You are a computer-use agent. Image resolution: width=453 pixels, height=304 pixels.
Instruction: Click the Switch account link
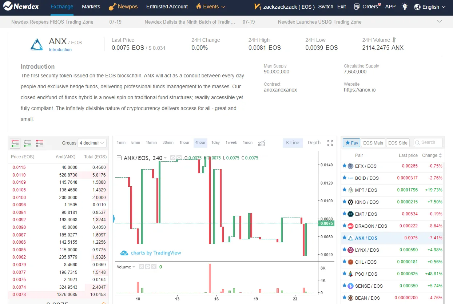click(x=326, y=7)
